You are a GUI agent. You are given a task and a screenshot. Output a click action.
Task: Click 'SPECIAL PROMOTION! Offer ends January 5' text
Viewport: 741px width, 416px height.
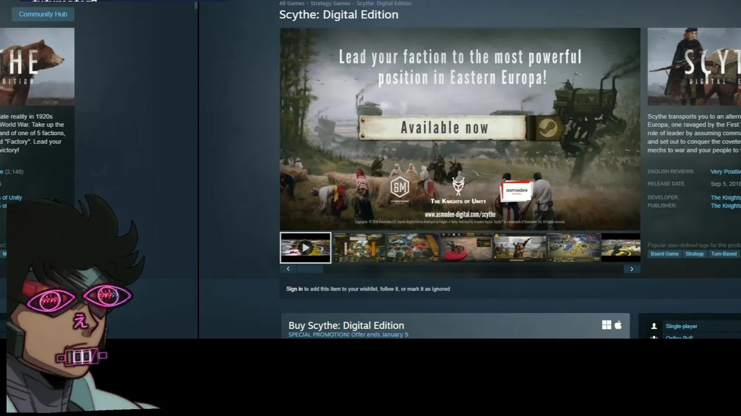click(348, 335)
